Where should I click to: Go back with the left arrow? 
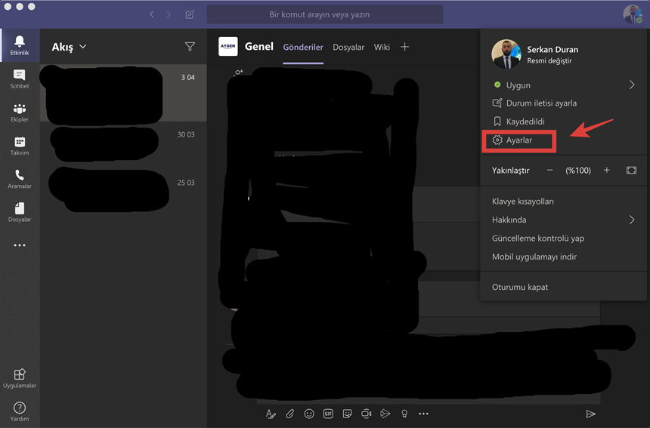(152, 14)
